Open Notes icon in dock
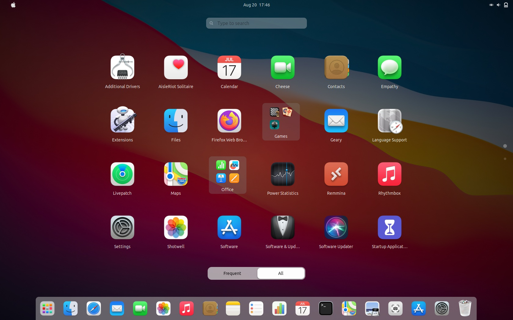 [x=233, y=309]
